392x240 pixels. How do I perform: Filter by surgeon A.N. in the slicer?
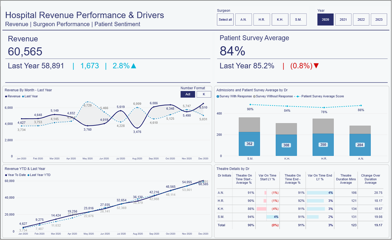[243, 20]
